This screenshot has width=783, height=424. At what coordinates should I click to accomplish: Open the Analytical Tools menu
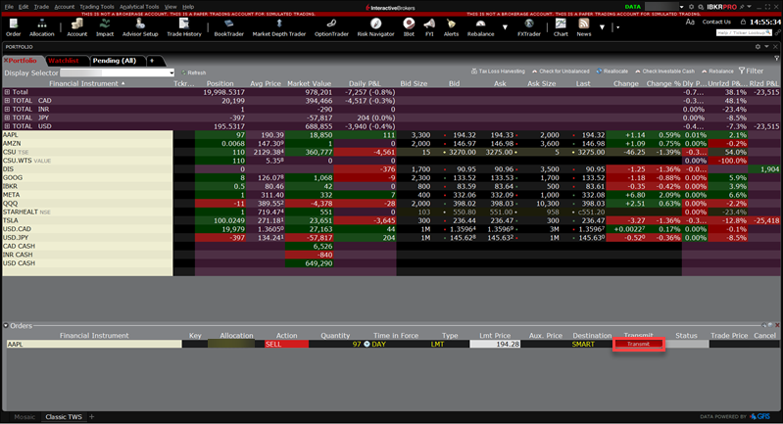[x=139, y=7]
